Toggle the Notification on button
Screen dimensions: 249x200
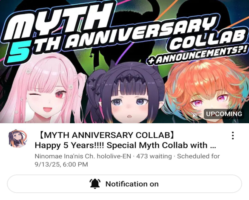point(124,184)
